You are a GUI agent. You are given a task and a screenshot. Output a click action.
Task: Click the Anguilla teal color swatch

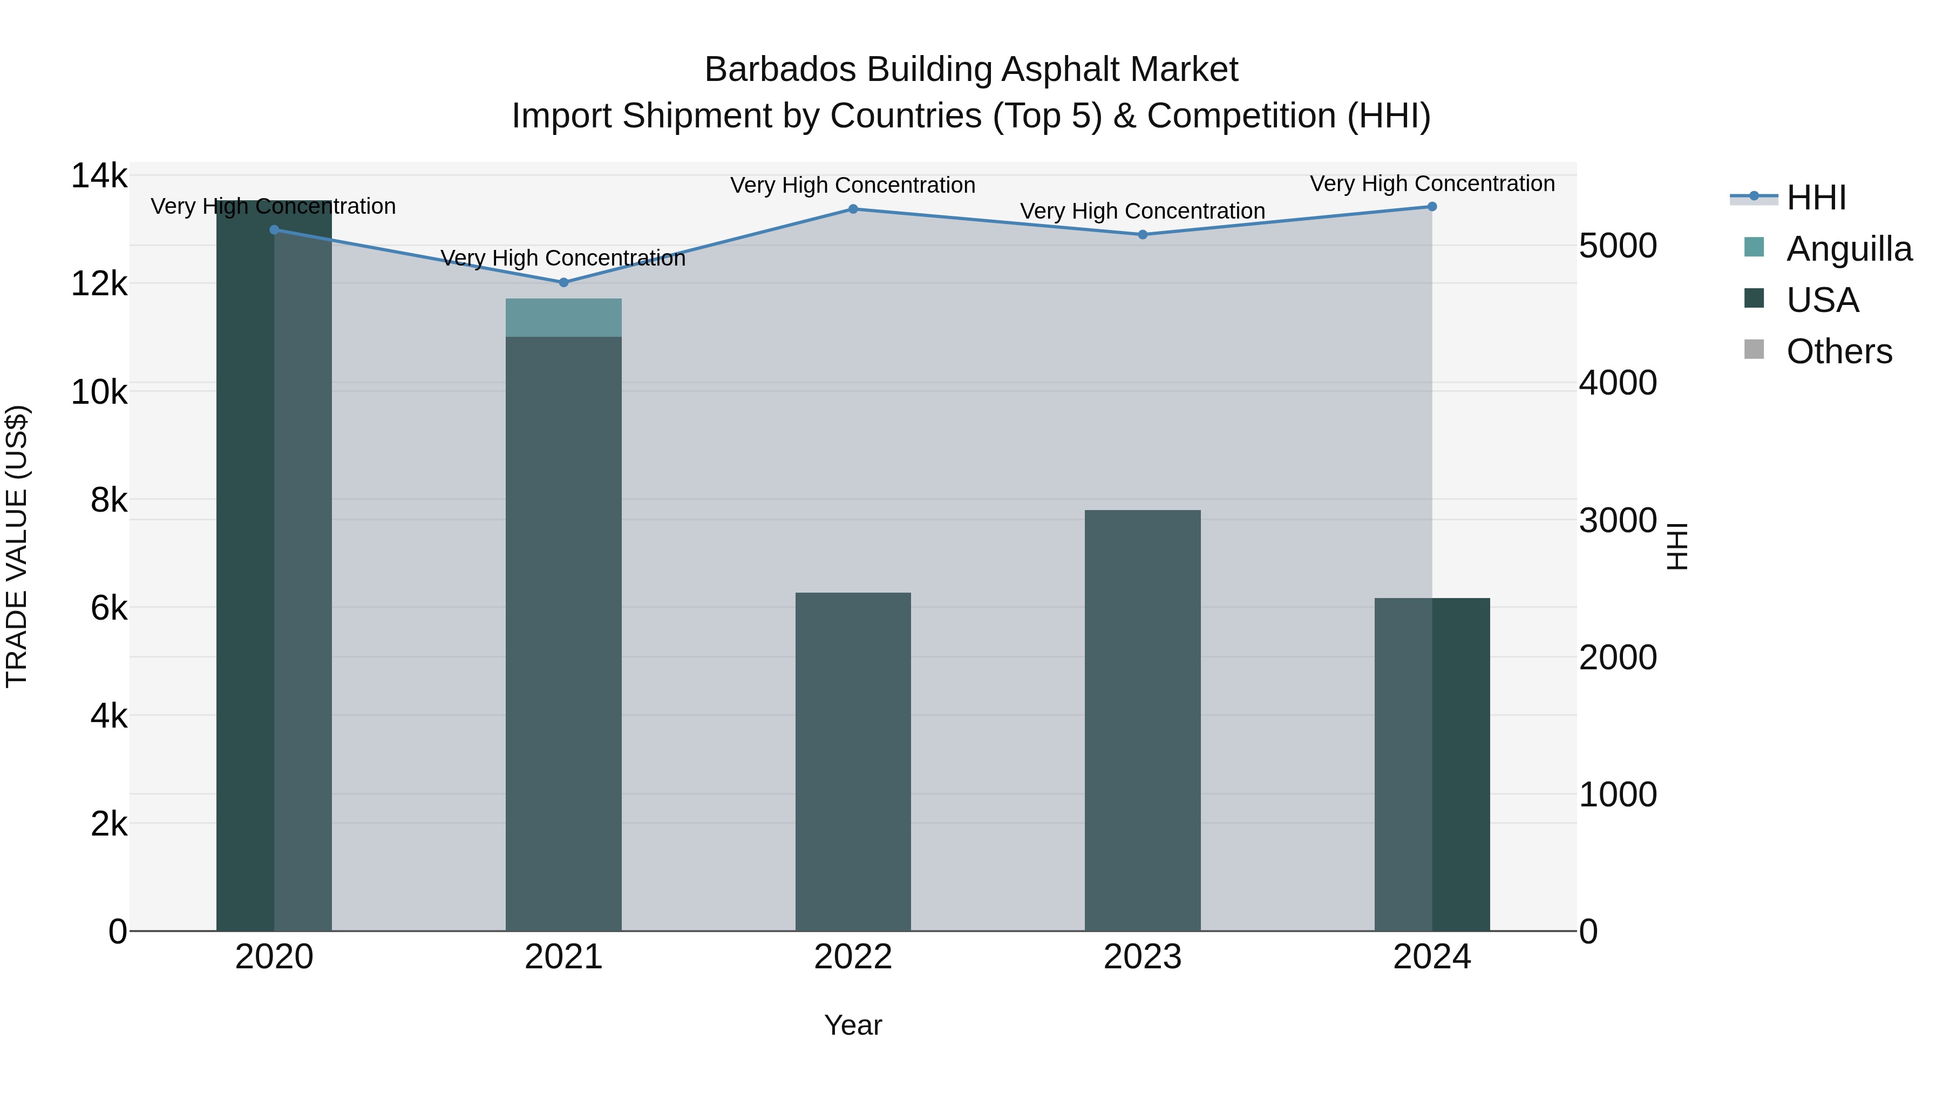coord(1755,247)
